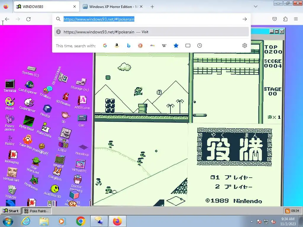Search this time with DuckDuckGo

pyautogui.click(x=140, y=46)
